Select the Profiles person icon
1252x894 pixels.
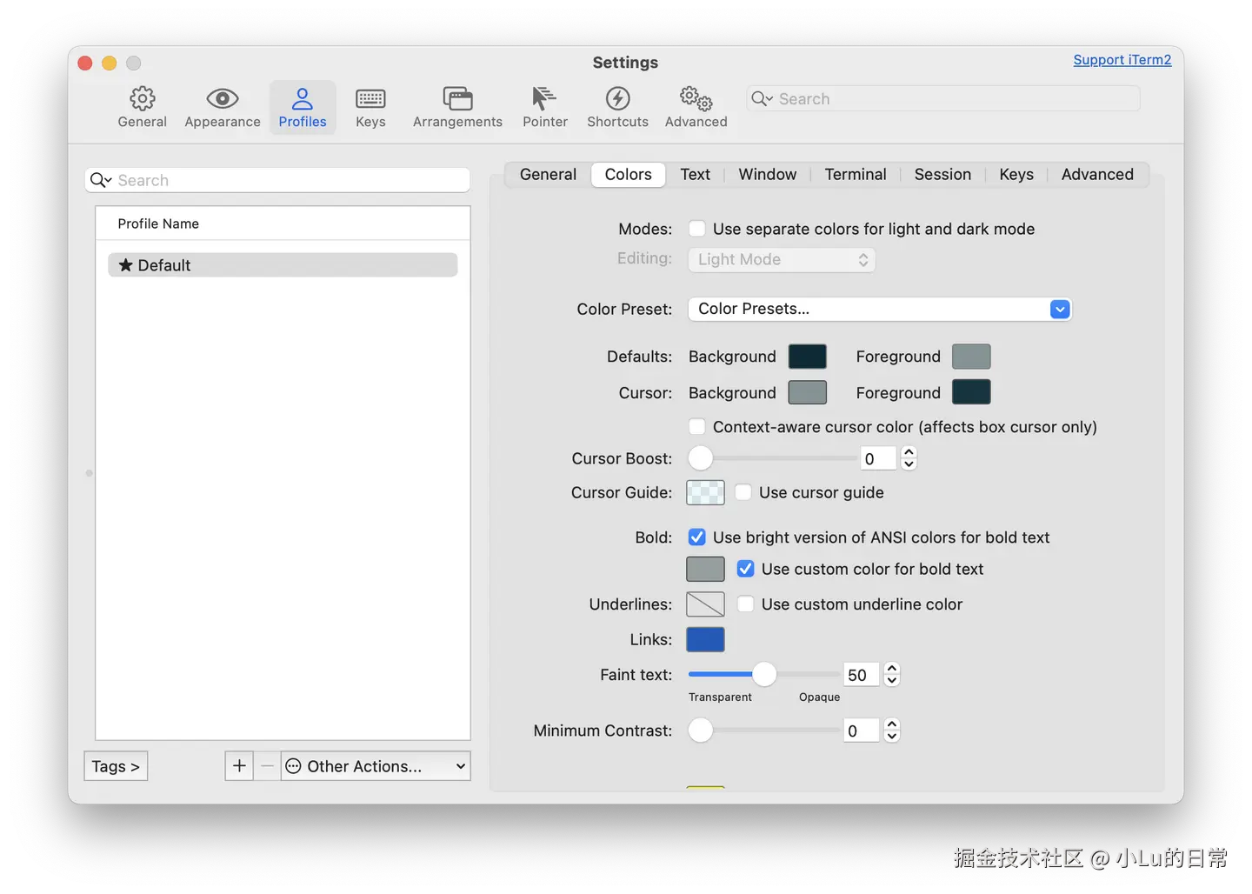(x=303, y=98)
